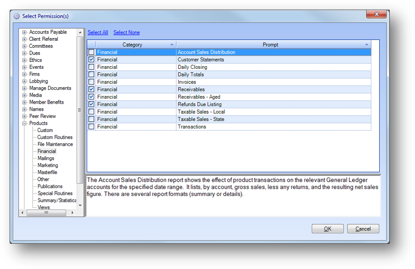Select File Maintenance in the tree

pos(55,144)
